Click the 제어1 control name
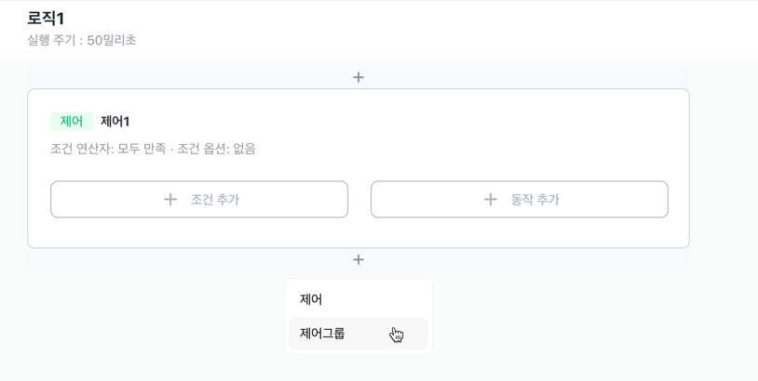Viewport: 758px width, 381px height. click(x=115, y=122)
